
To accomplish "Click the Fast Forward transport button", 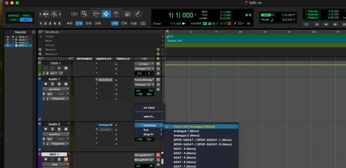I will coord(335,24).
